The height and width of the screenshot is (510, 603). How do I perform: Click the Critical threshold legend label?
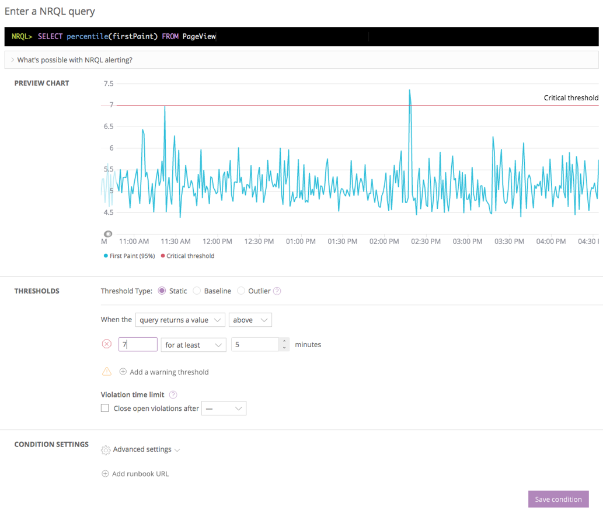(x=190, y=256)
